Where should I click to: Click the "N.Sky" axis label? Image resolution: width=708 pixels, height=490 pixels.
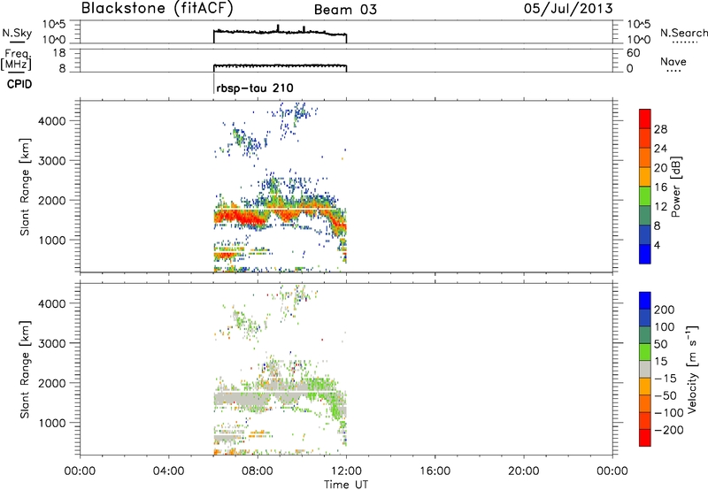[x=17, y=34]
